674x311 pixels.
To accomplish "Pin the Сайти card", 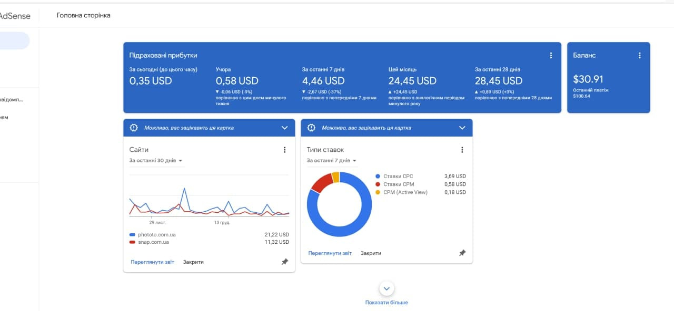I will coord(284,262).
